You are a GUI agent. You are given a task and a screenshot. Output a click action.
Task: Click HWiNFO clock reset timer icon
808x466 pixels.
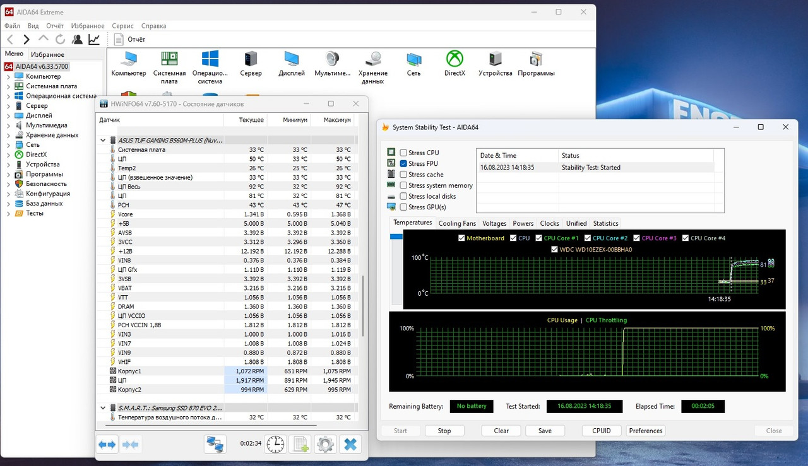click(275, 444)
